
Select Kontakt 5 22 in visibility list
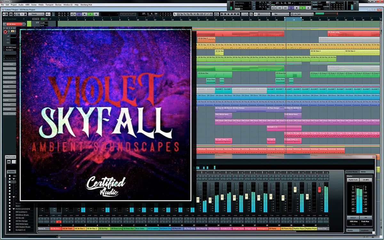(x=20, y=230)
